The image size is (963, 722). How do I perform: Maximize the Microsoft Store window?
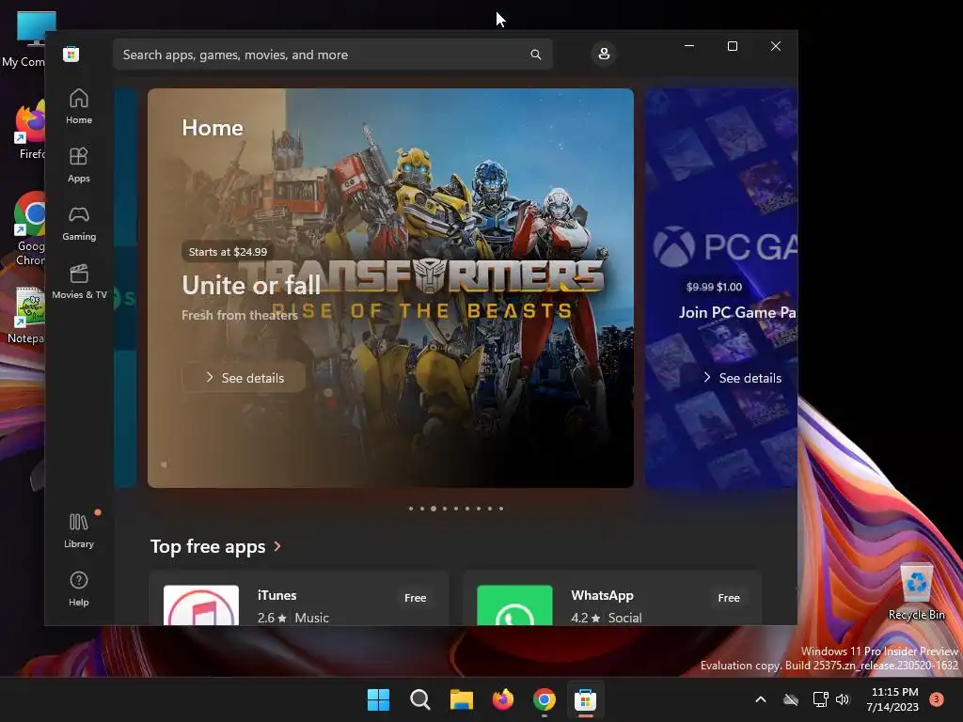732,46
